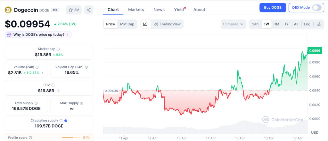Screen dimensions: 328x141
Task: Open the Markets tab
Action: (136, 10)
